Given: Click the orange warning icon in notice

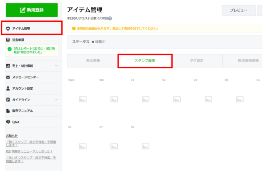Looking at the screenshot, I should point(74,29).
